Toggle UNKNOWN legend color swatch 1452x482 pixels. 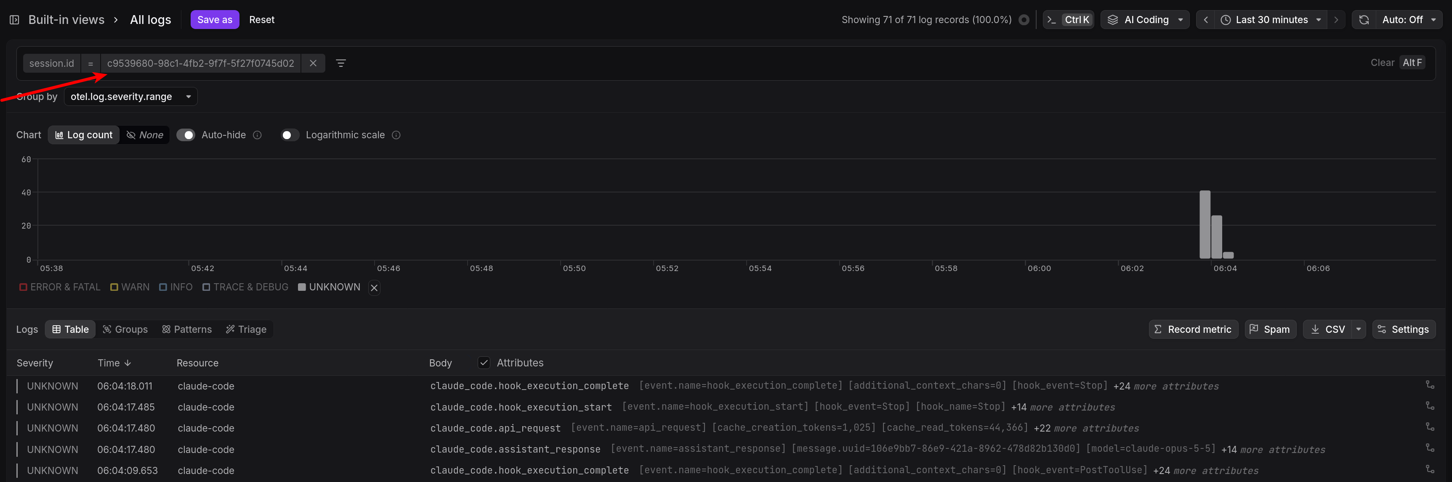pos(302,287)
